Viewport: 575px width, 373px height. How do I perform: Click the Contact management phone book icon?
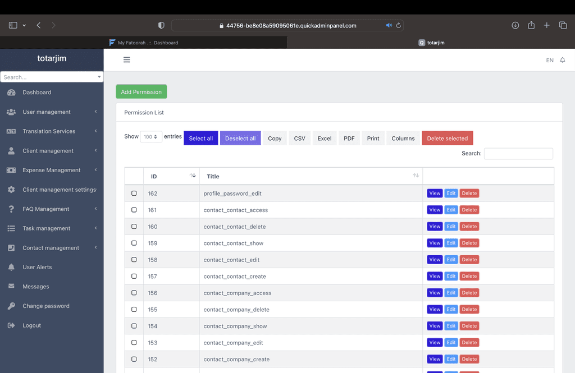click(11, 248)
